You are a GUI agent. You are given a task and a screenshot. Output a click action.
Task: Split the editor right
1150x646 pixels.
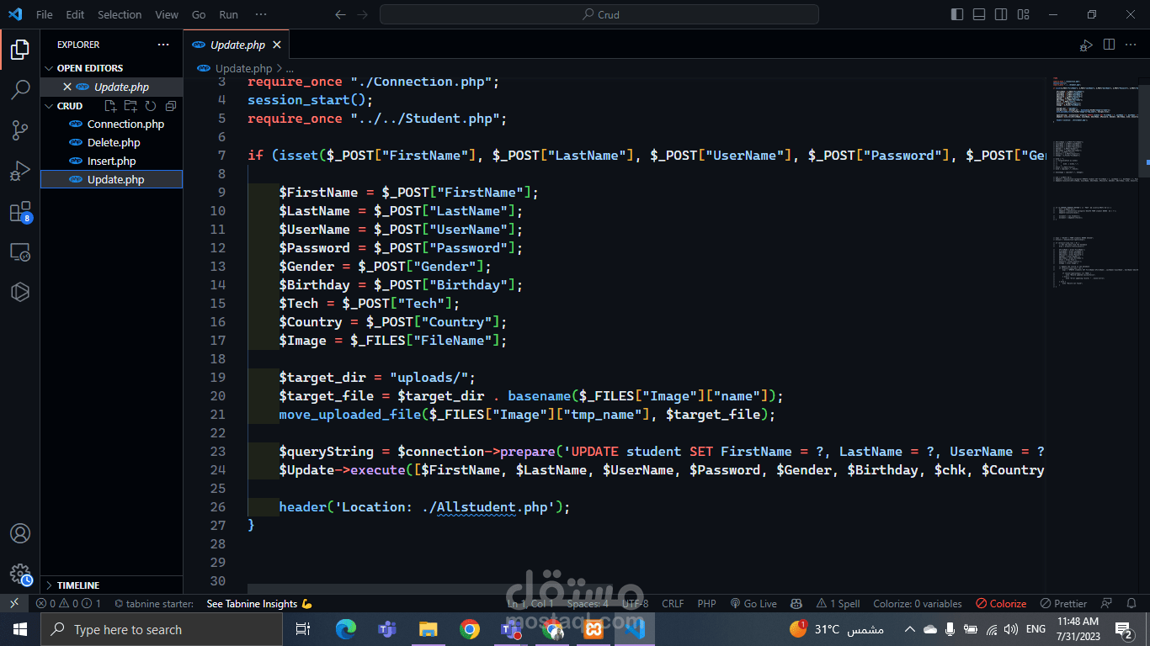click(x=1109, y=45)
